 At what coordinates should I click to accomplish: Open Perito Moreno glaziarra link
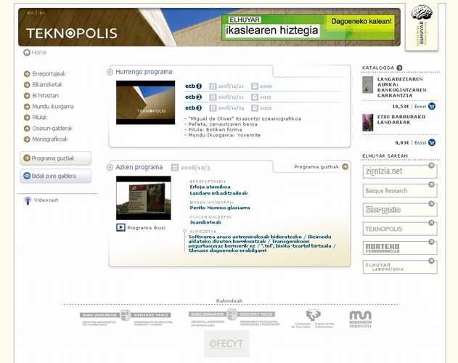(x=220, y=208)
